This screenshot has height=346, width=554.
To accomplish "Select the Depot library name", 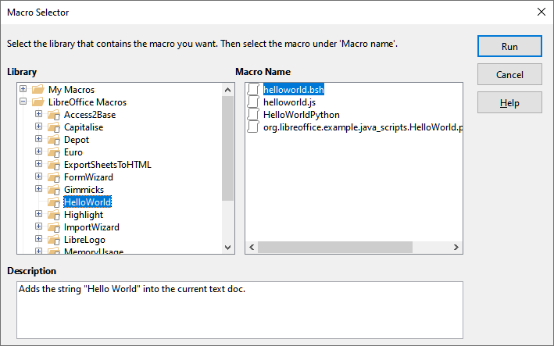I will (x=77, y=140).
